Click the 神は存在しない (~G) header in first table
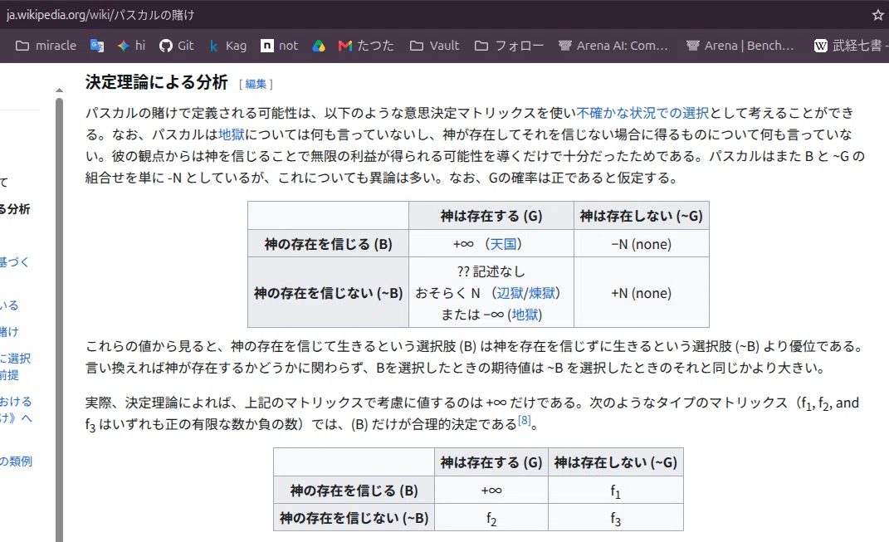This screenshot has height=542, width=889. point(642,216)
